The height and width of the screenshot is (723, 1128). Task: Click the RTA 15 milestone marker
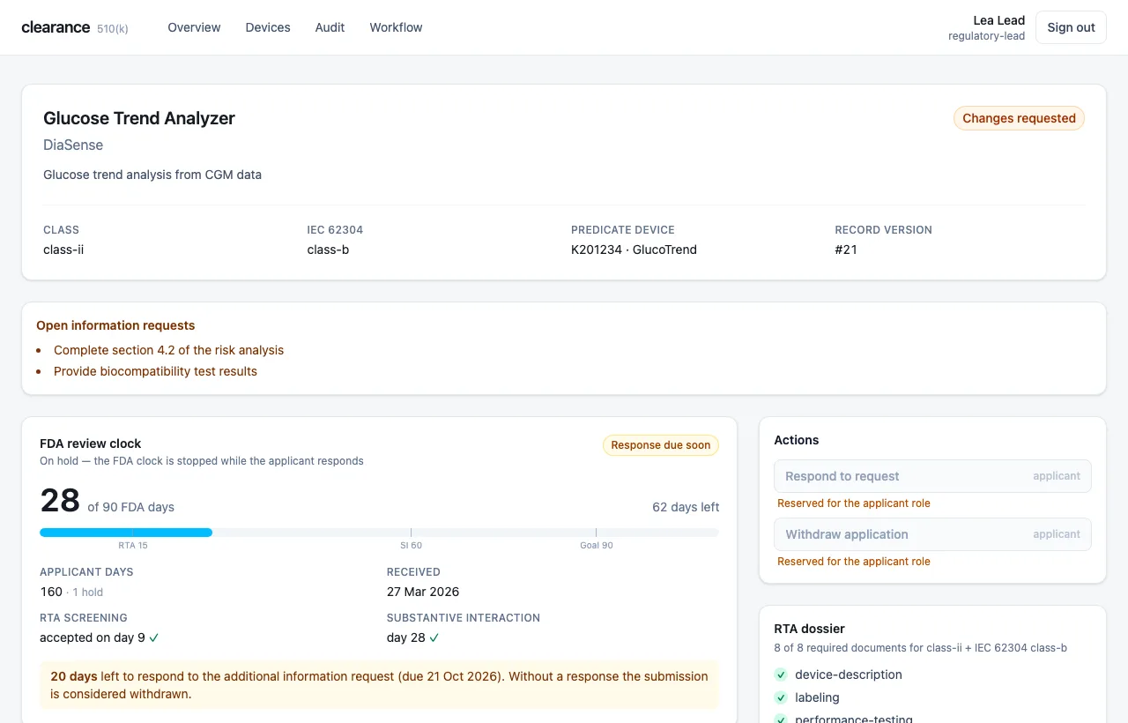click(133, 545)
